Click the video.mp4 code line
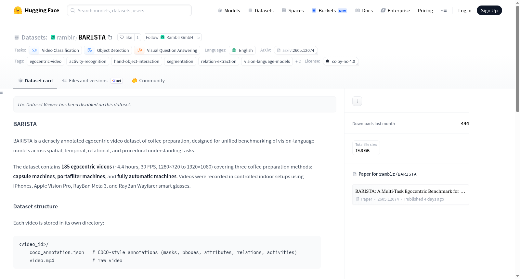The image size is (520, 279). click(x=76, y=261)
